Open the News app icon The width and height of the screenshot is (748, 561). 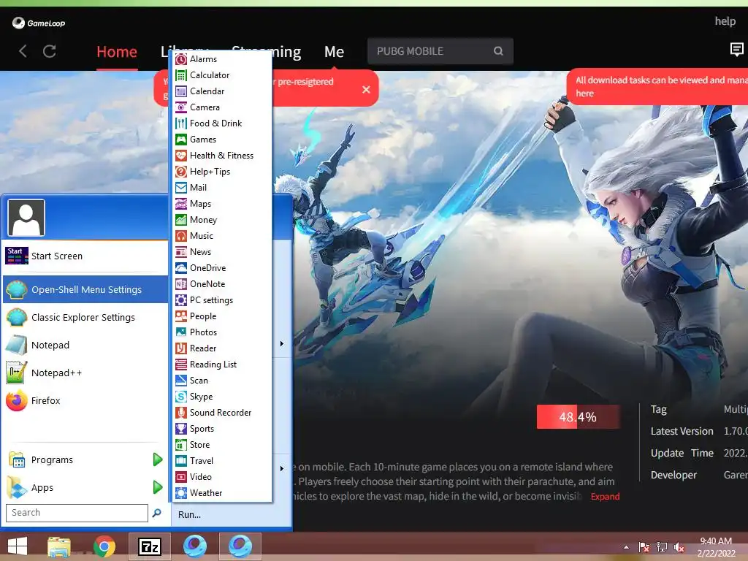click(181, 252)
